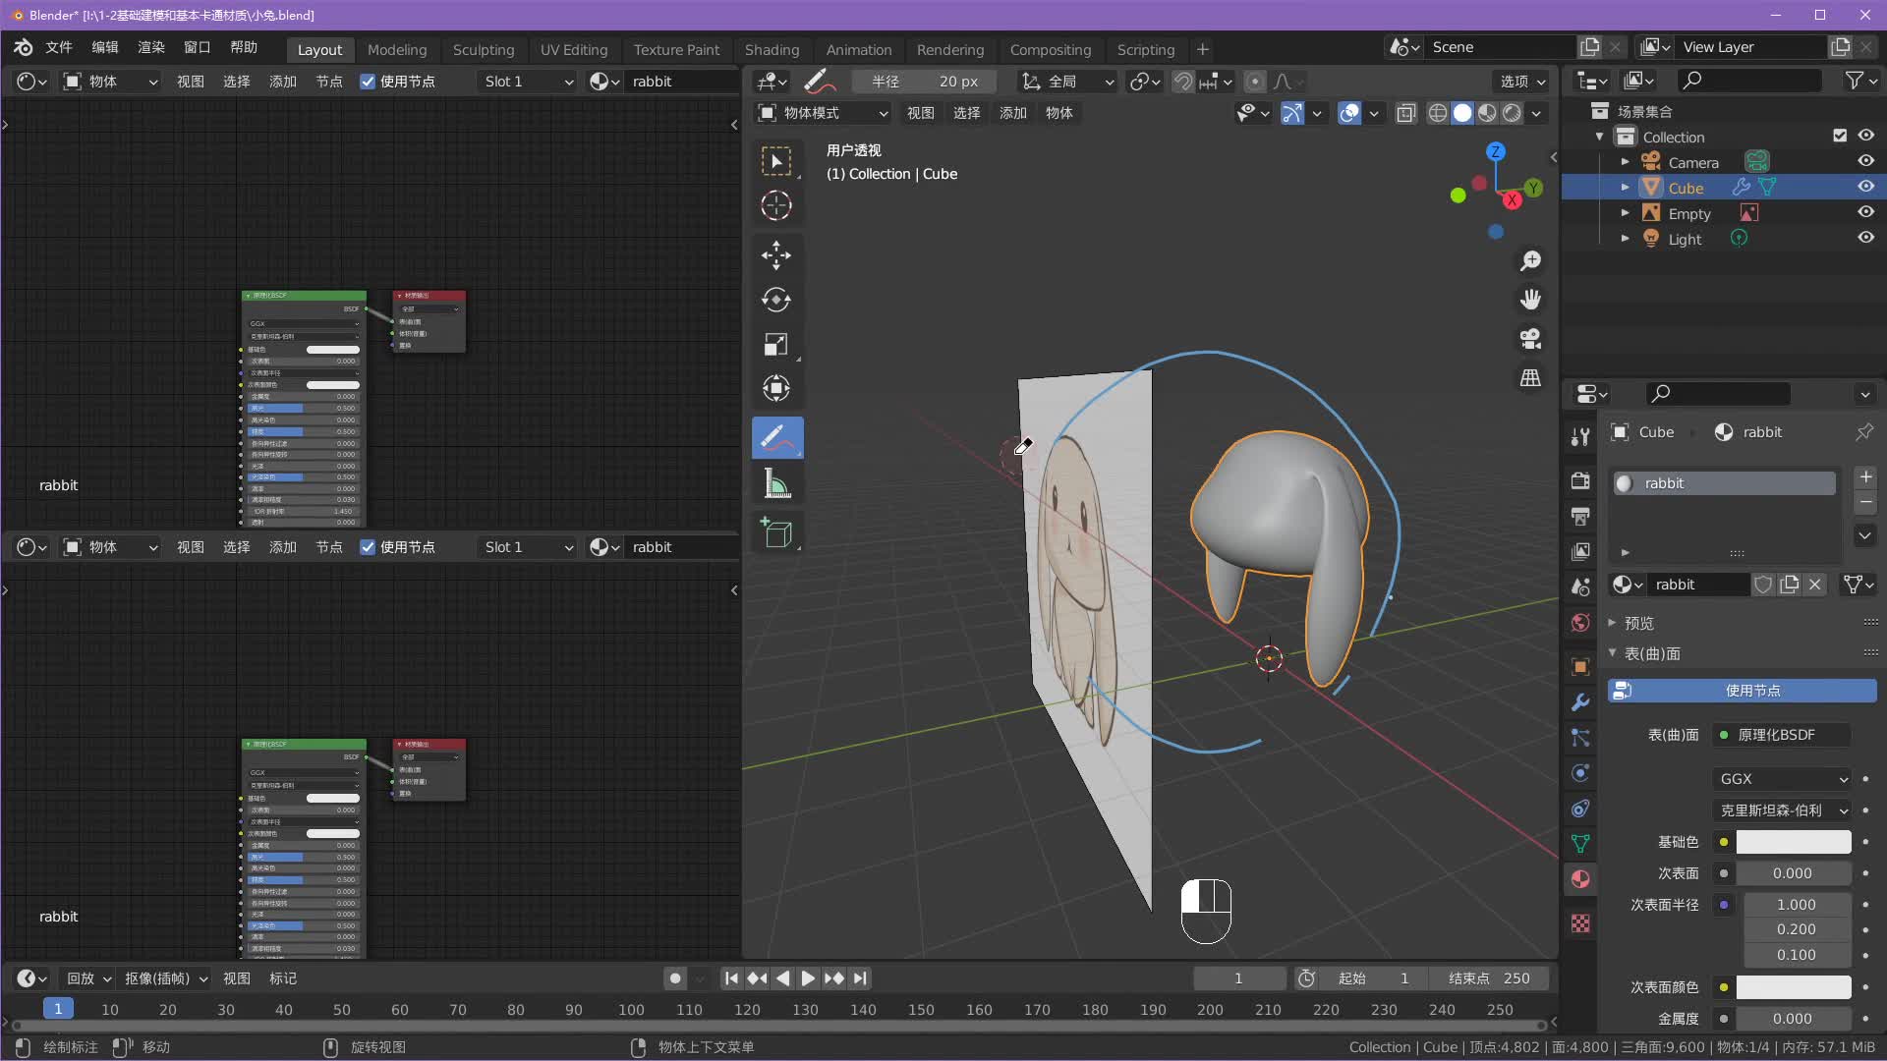This screenshot has width=1887, height=1061.
Task: Activate the Rotate tool
Action: pyautogui.click(x=776, y=300)
